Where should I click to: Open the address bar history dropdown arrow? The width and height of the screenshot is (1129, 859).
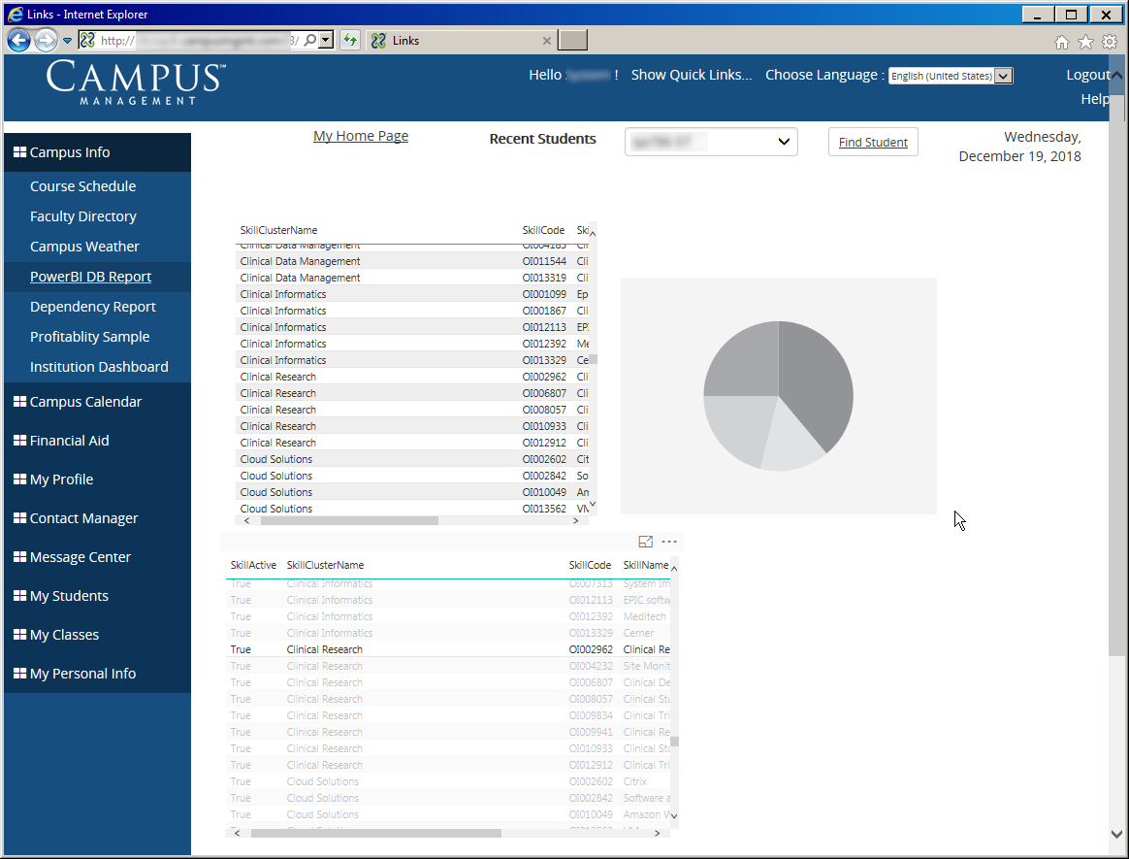[325, 40]
